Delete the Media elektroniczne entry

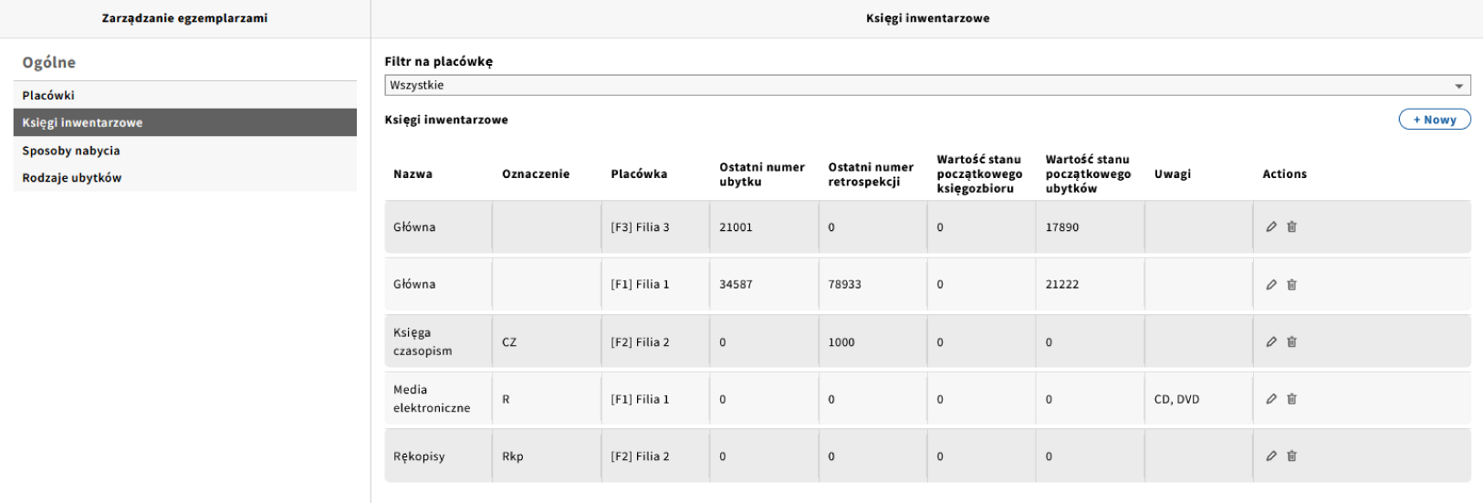coord(1291,399)
